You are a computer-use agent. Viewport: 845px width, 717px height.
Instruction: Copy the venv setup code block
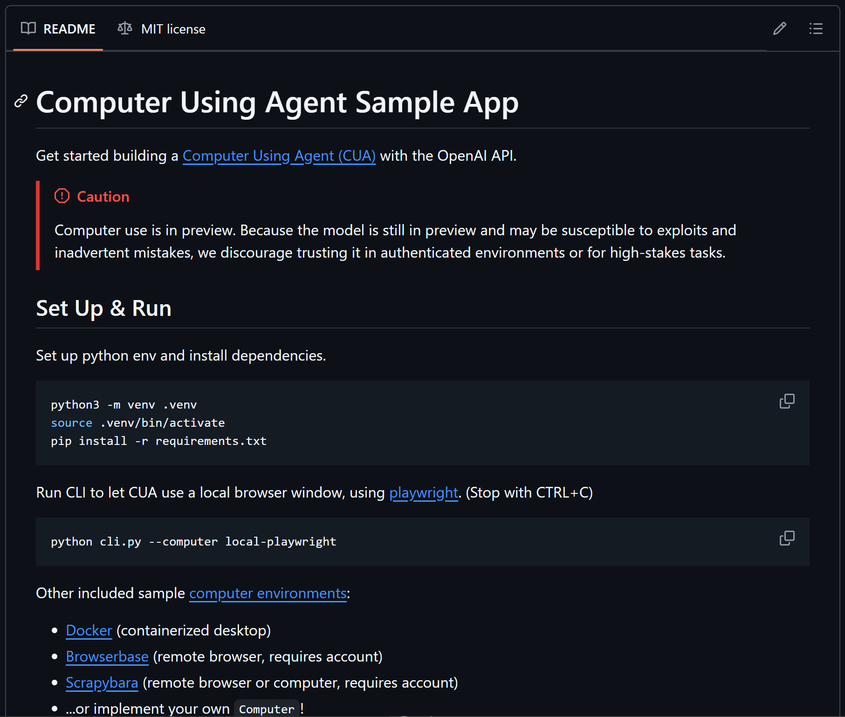[x=787, y=401]
